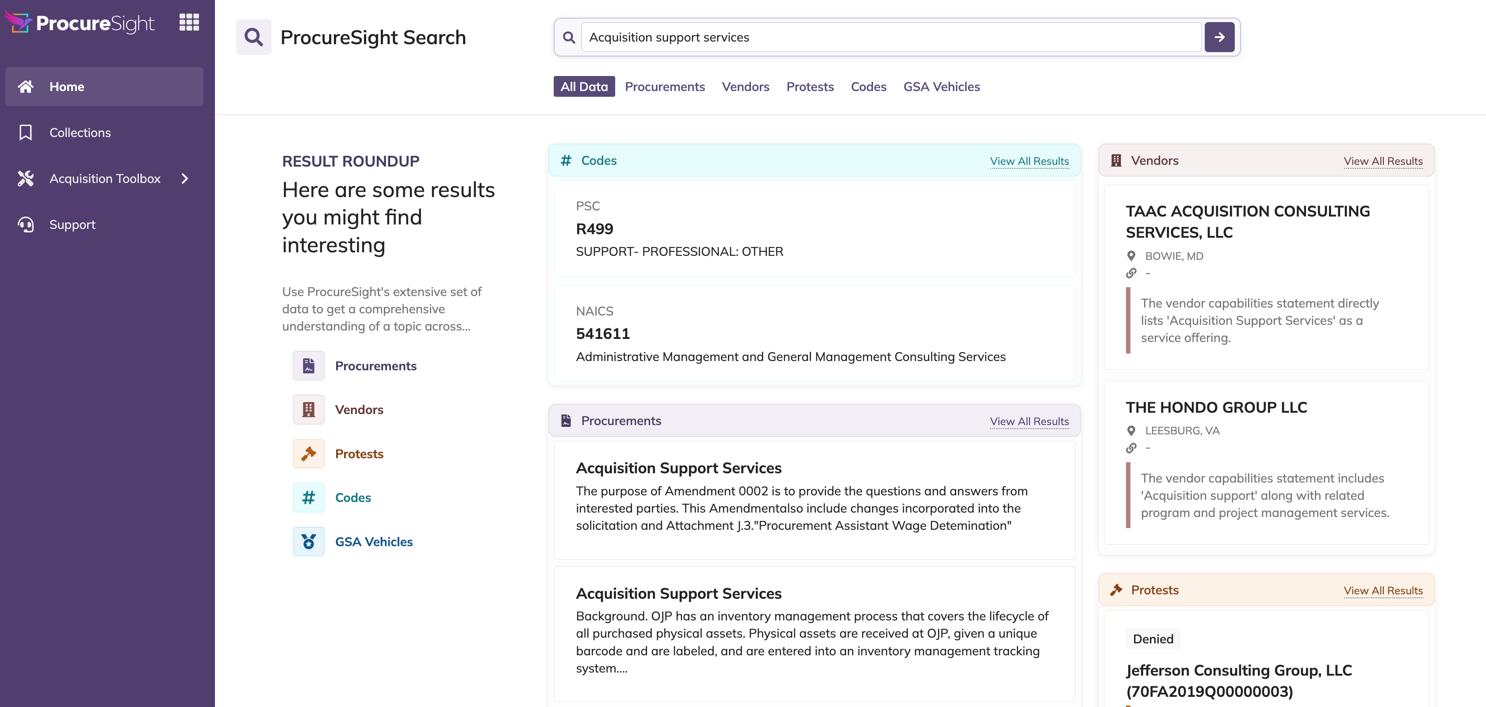
Task: Open Support in the sidebar
Action: 104,225
